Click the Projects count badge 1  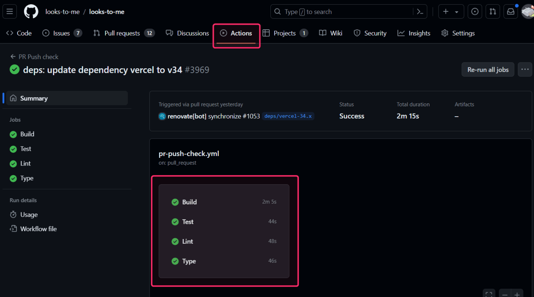[x=304, y=33]
